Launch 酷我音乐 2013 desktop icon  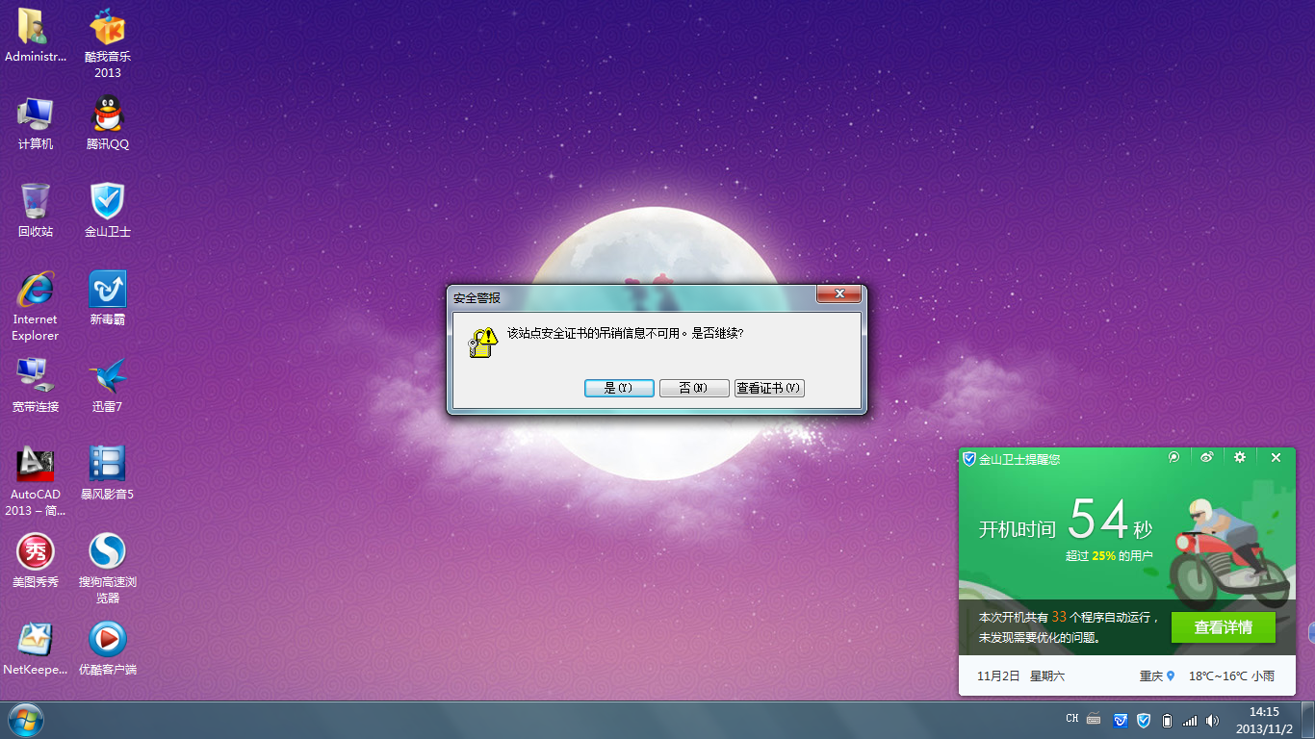[108, 27]
